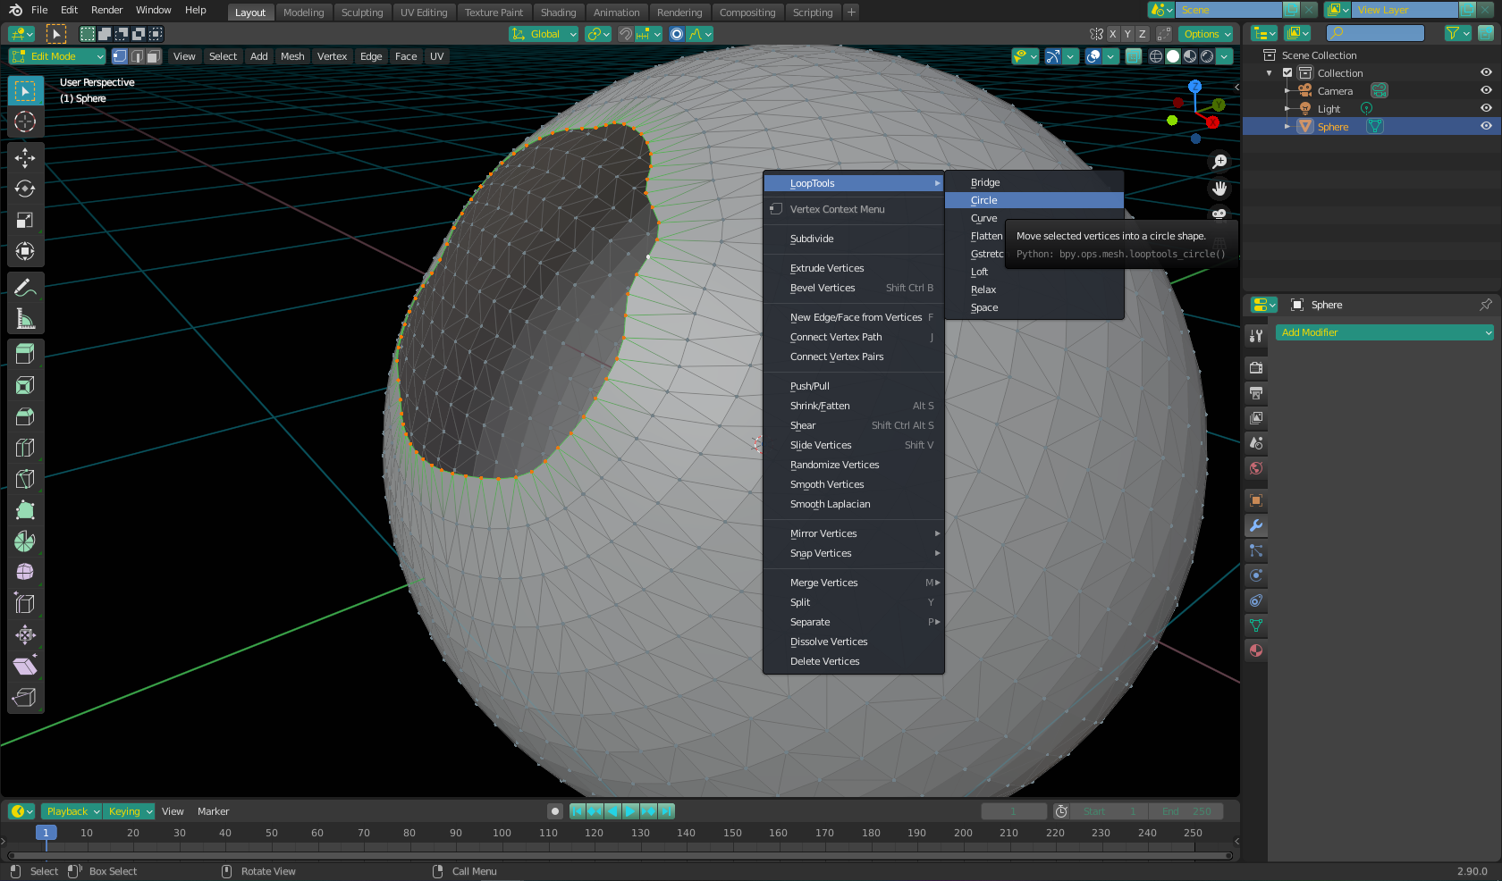Image resolution: width=1502 pixels, height=881 pixels.
Task: Select the Scale tool
Action: 25,220
